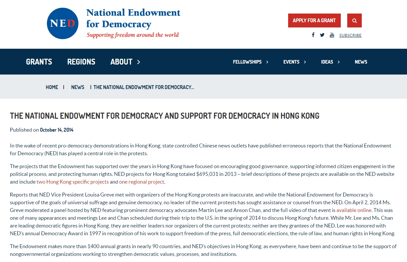
Task: Open the Events menu item
Action: (291, 62)
